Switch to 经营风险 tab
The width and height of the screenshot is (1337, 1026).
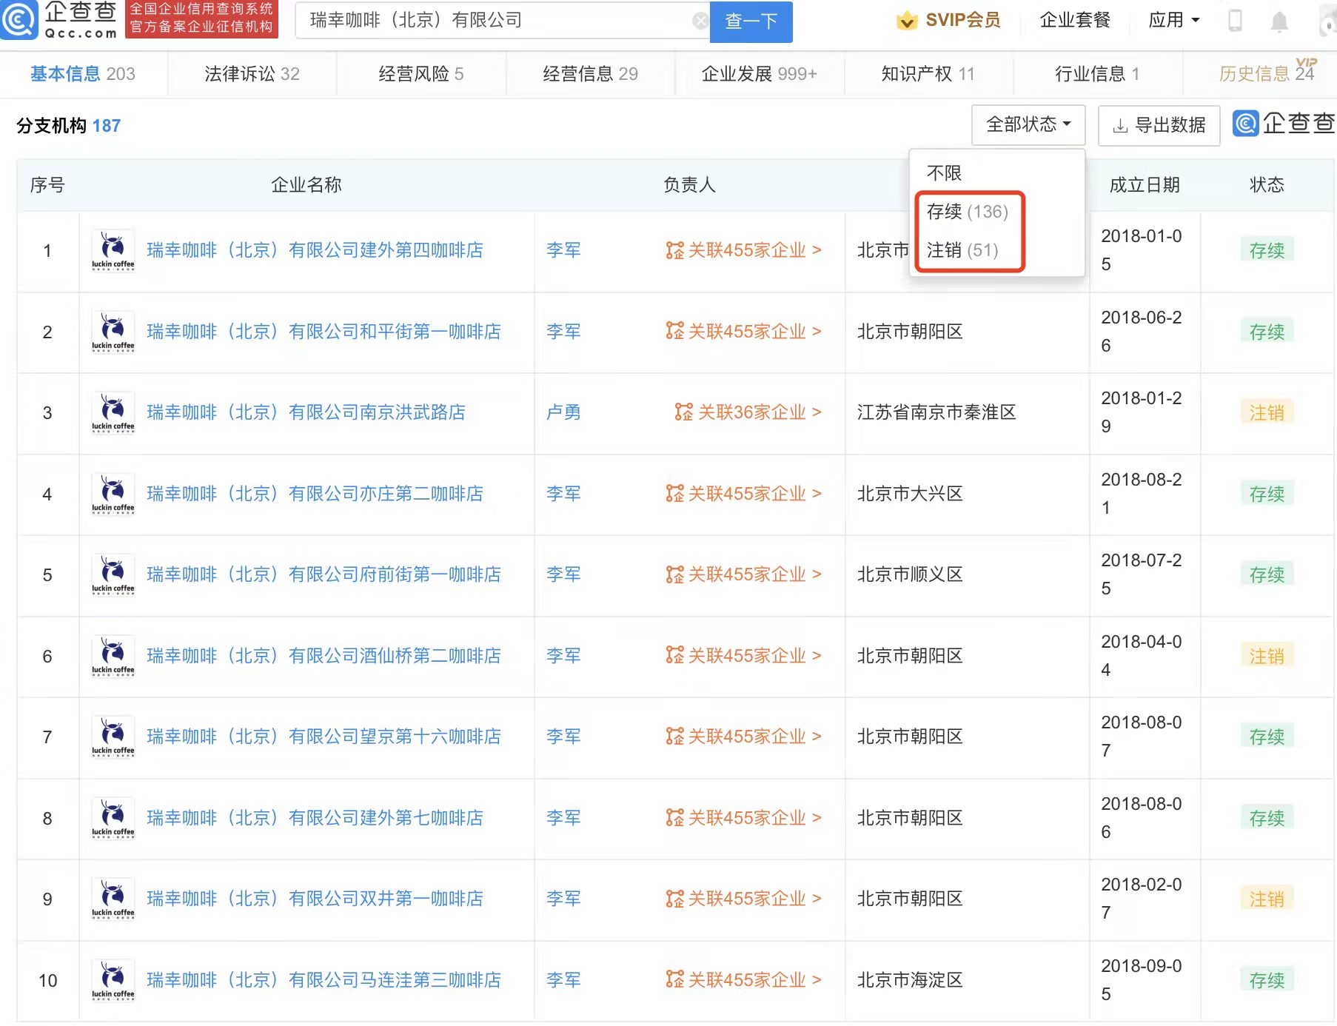click(420, 74)
